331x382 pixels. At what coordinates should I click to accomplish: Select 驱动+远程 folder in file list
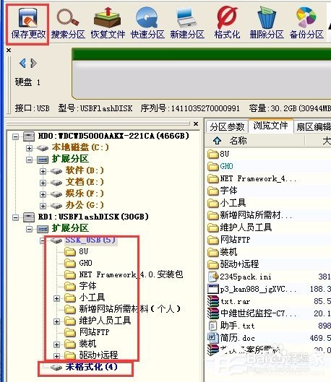(x=239, y=264)
